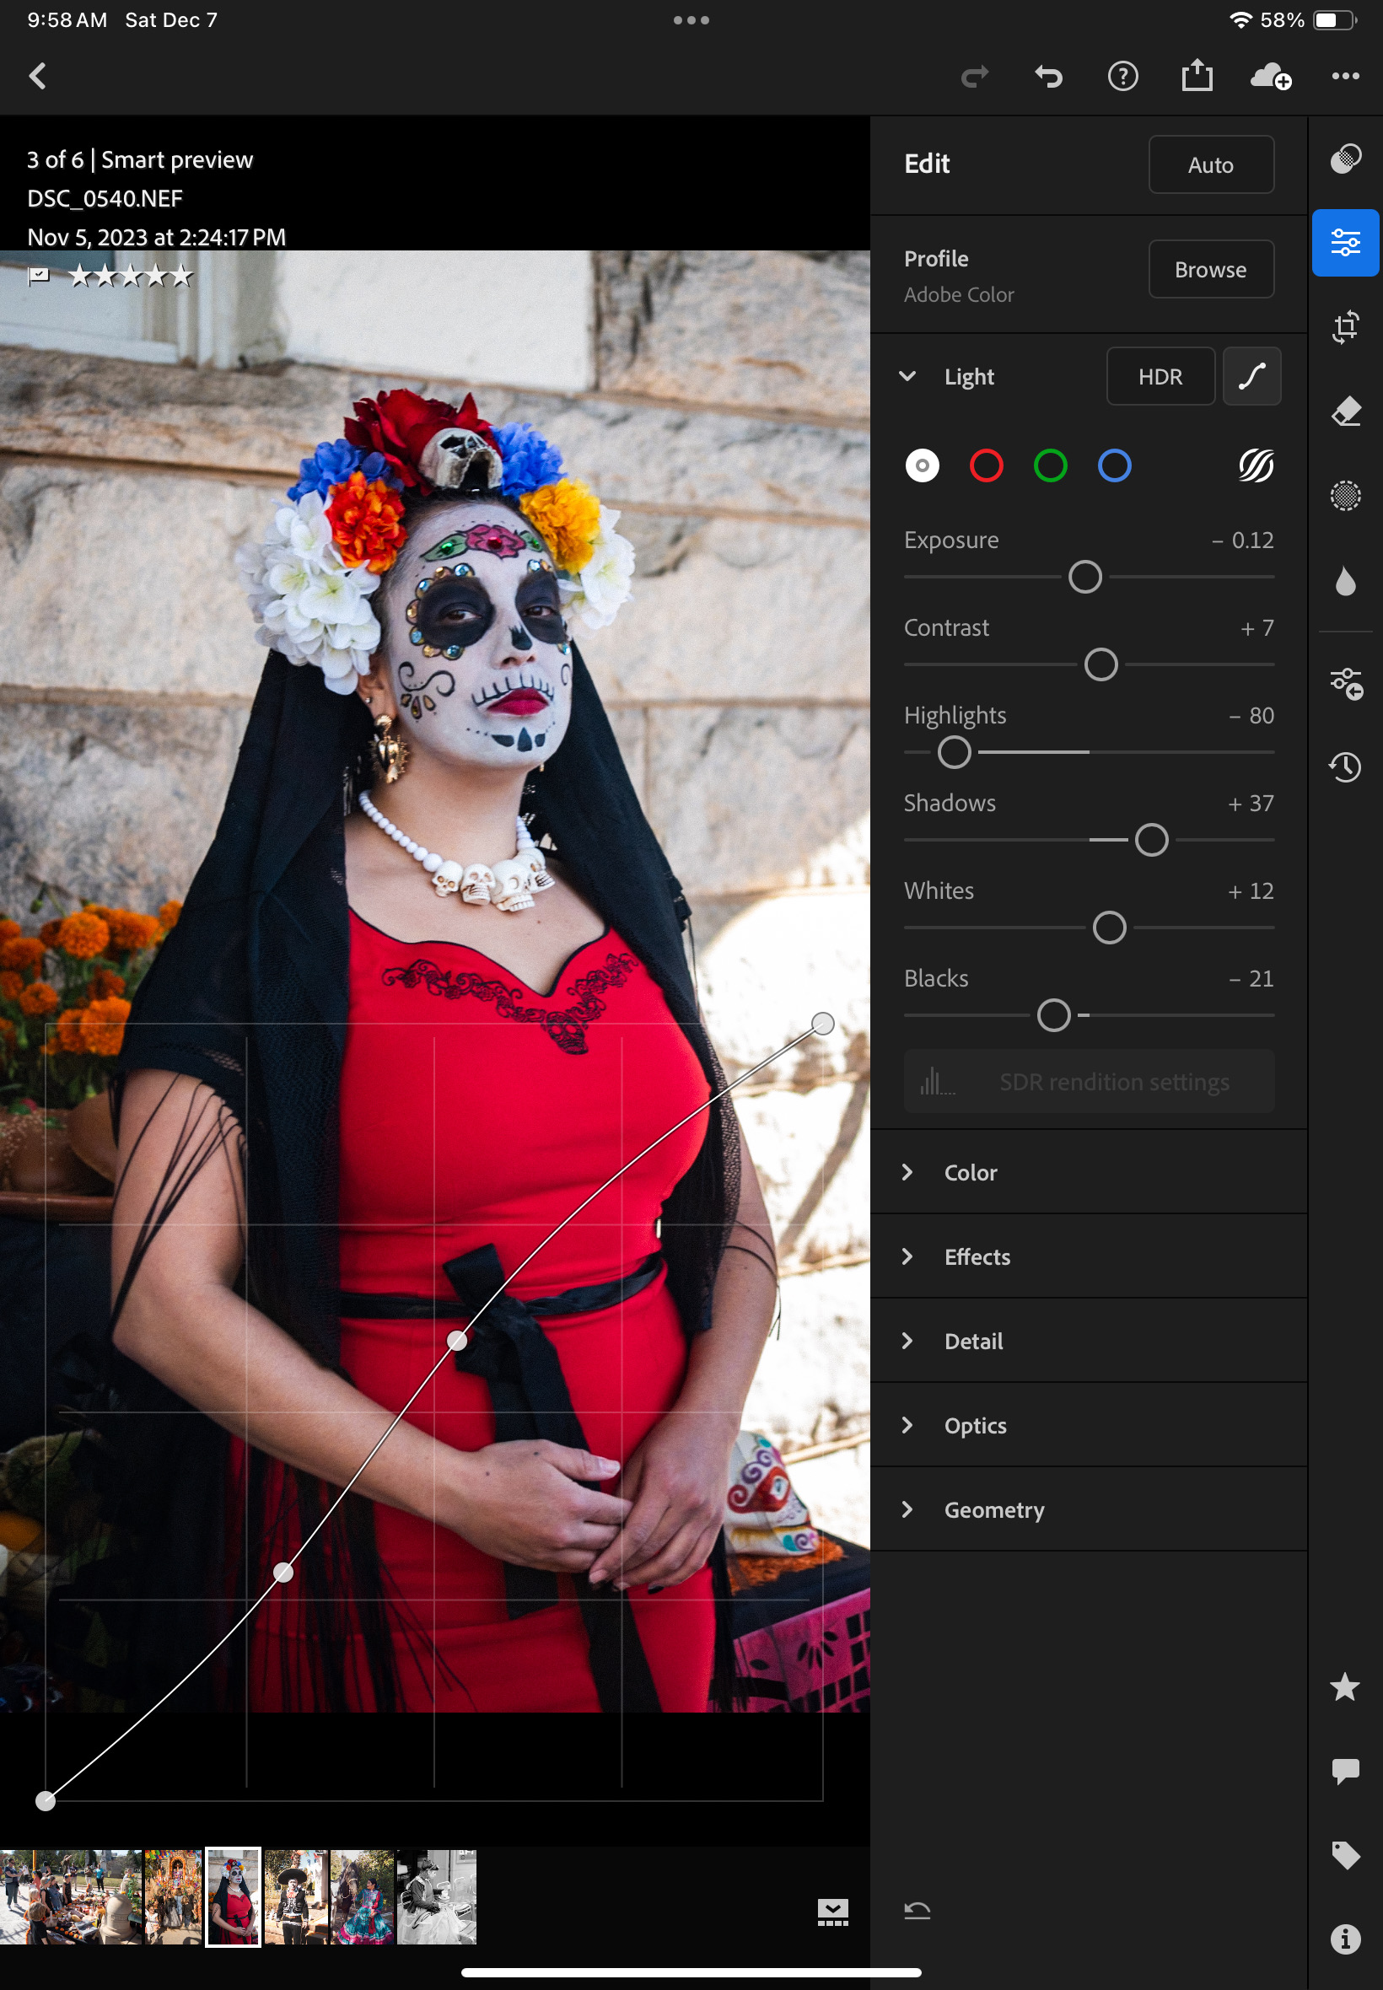Viewport: 1383px width, 1990px height.
Task: Expand the Effects section
Action: pos(977,1256)
